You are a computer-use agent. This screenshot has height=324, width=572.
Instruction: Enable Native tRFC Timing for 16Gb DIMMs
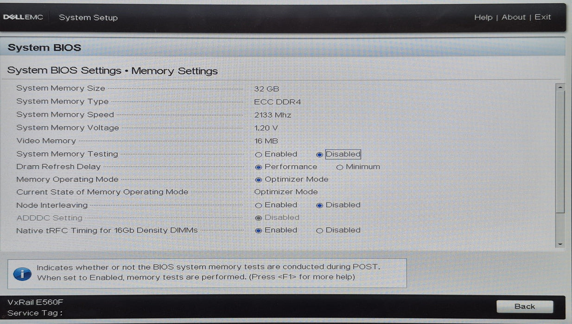point(259,231)
